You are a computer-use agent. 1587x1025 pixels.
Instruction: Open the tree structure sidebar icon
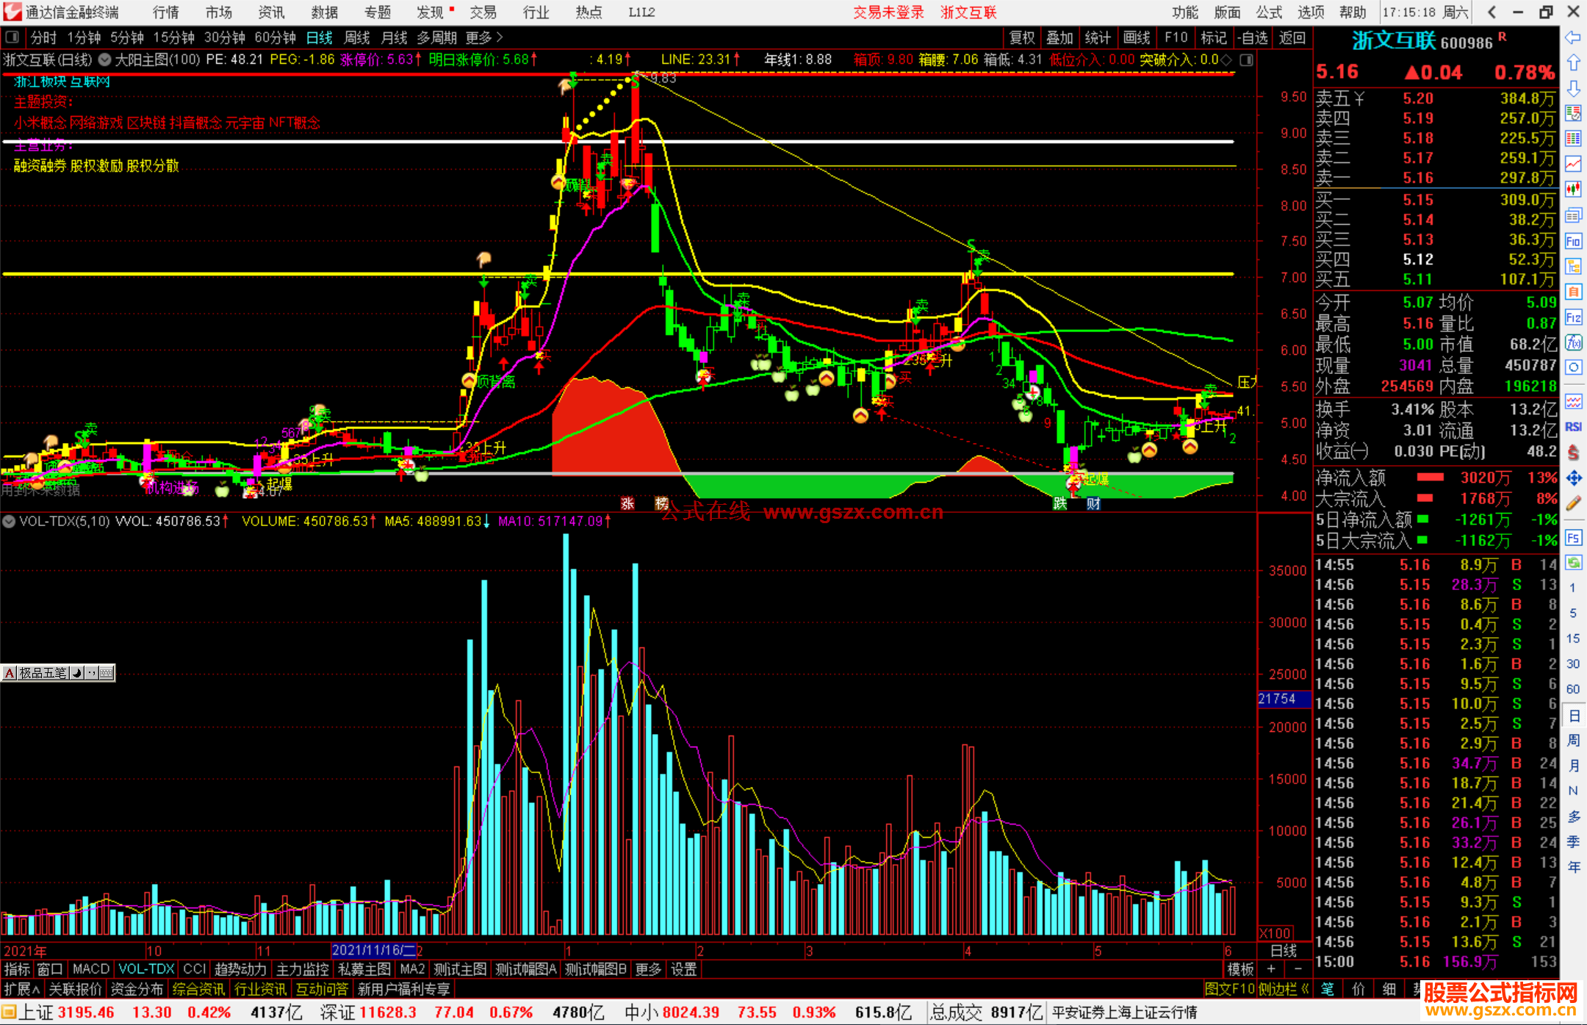click(x=1573, y=266)
